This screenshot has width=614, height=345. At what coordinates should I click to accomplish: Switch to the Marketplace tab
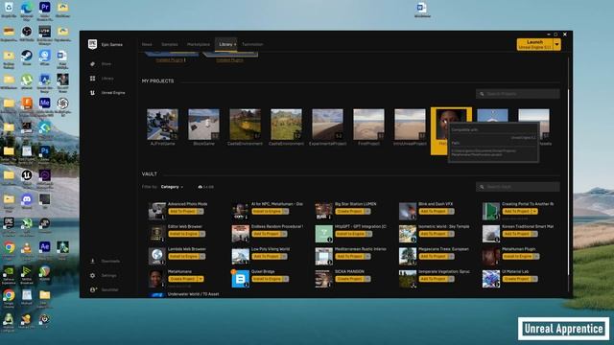(199, 44)
